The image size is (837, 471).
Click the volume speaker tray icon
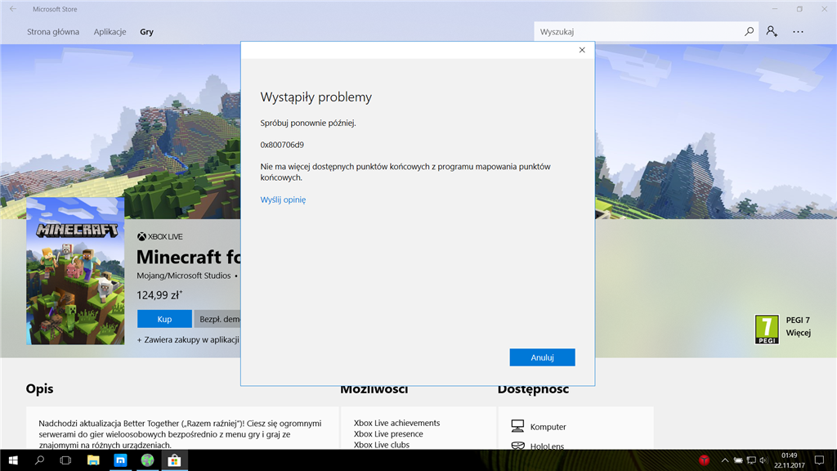point(763,460)
